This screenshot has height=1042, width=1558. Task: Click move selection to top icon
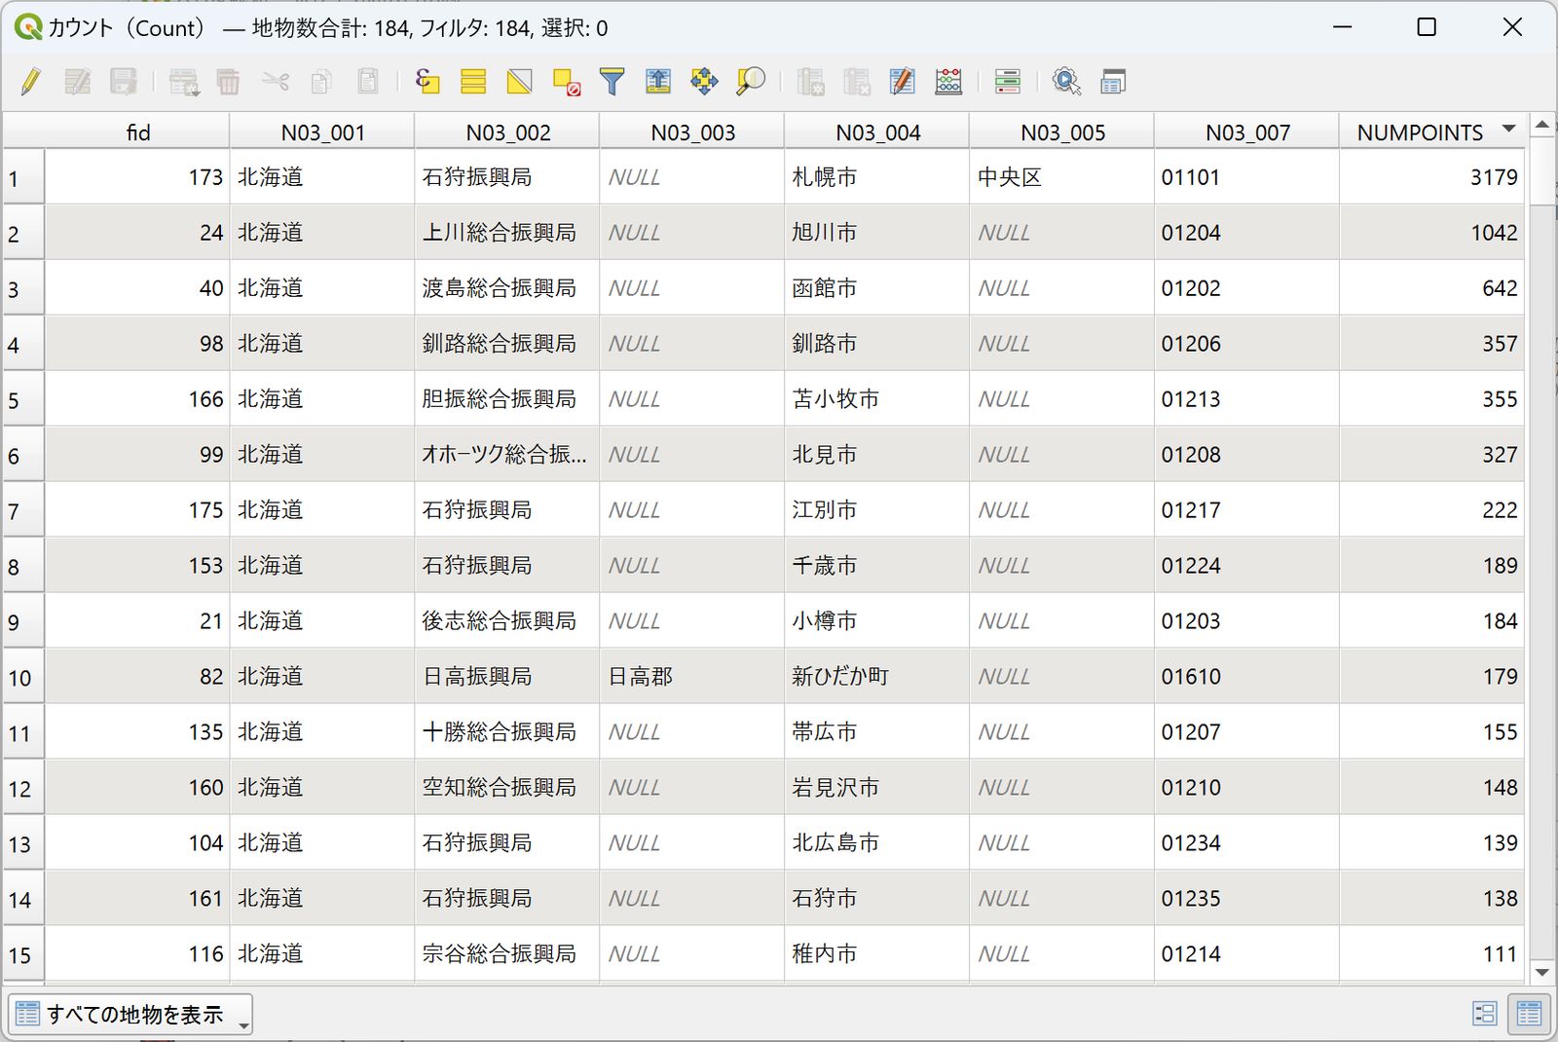coord(658,82)
